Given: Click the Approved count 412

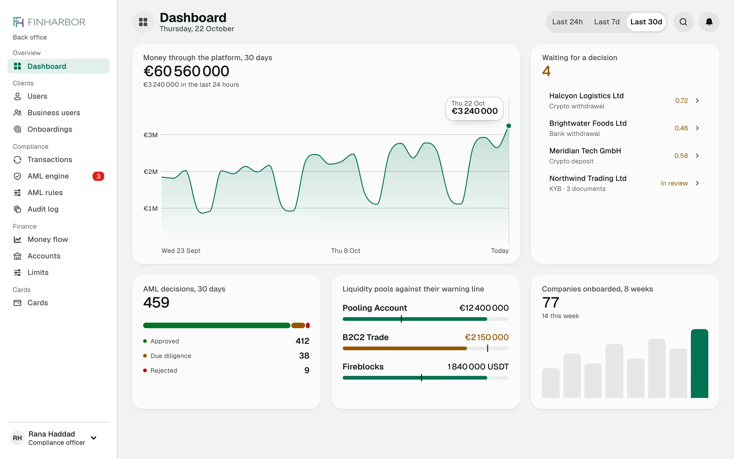Looking at the screenshot, I should pyautogui.click(x=302, y=341).
